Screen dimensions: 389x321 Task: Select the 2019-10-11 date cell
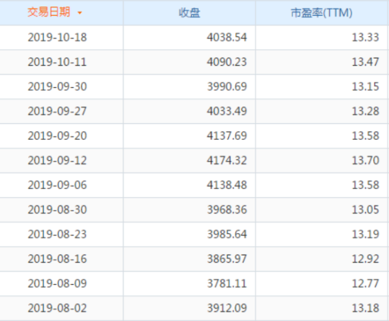pyautogui.click(x=57, y=62)
